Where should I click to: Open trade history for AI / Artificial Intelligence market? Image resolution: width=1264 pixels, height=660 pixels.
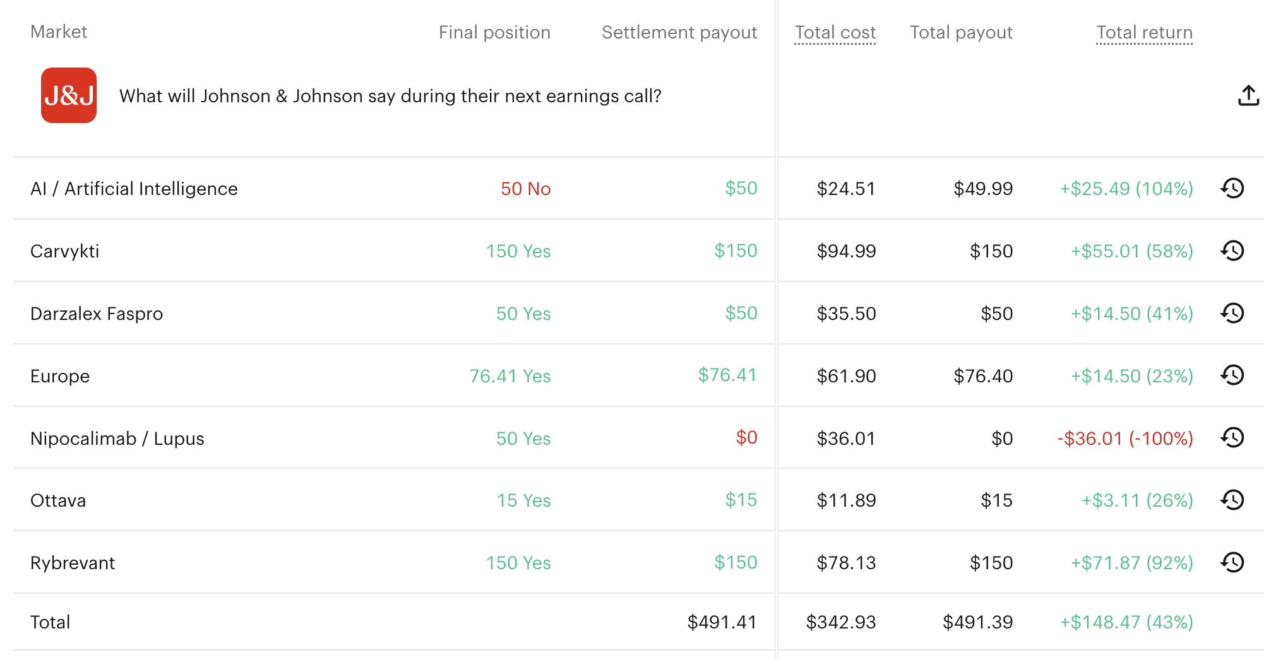tap(1232, 188)
